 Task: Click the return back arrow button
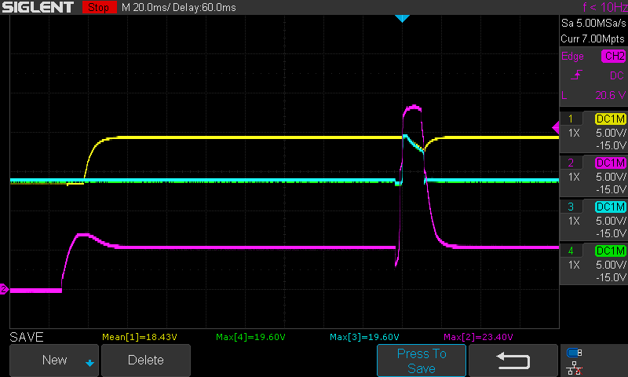(513, 361)
